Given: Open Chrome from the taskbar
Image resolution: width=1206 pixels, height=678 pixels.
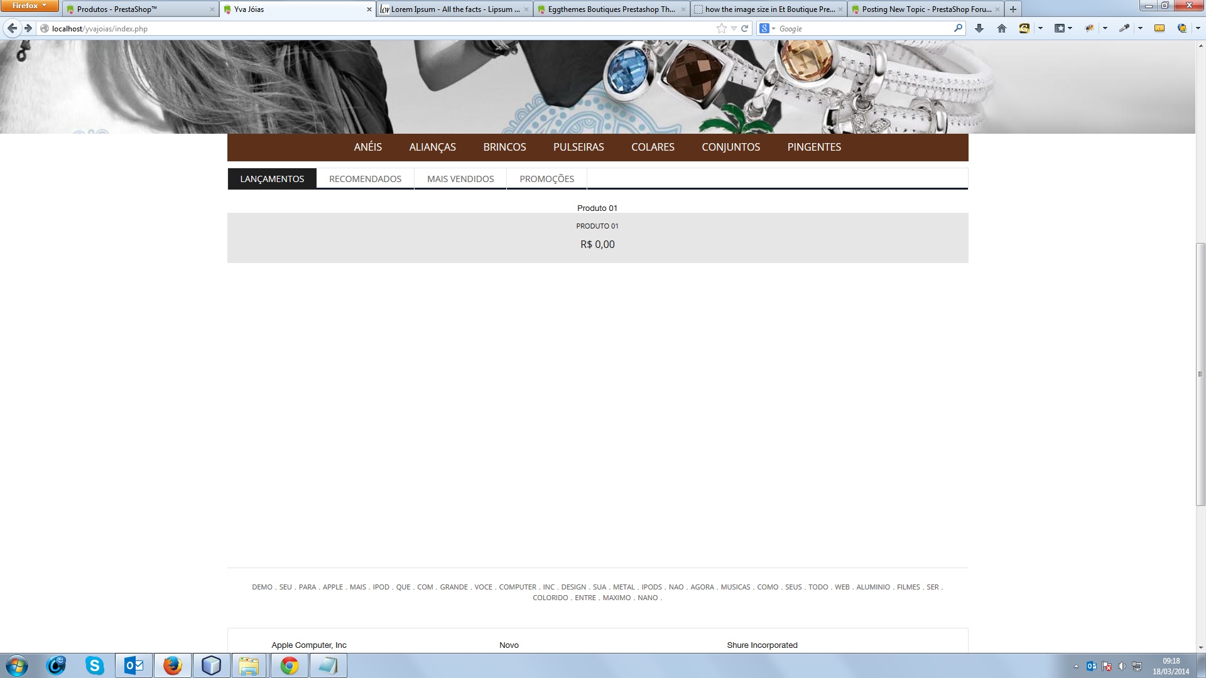Looking at the screenshot, I should click(289, 665).
